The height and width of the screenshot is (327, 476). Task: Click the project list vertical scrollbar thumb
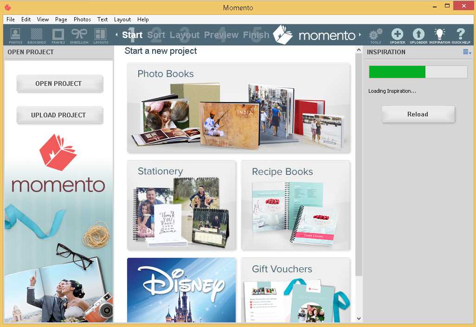359,165
